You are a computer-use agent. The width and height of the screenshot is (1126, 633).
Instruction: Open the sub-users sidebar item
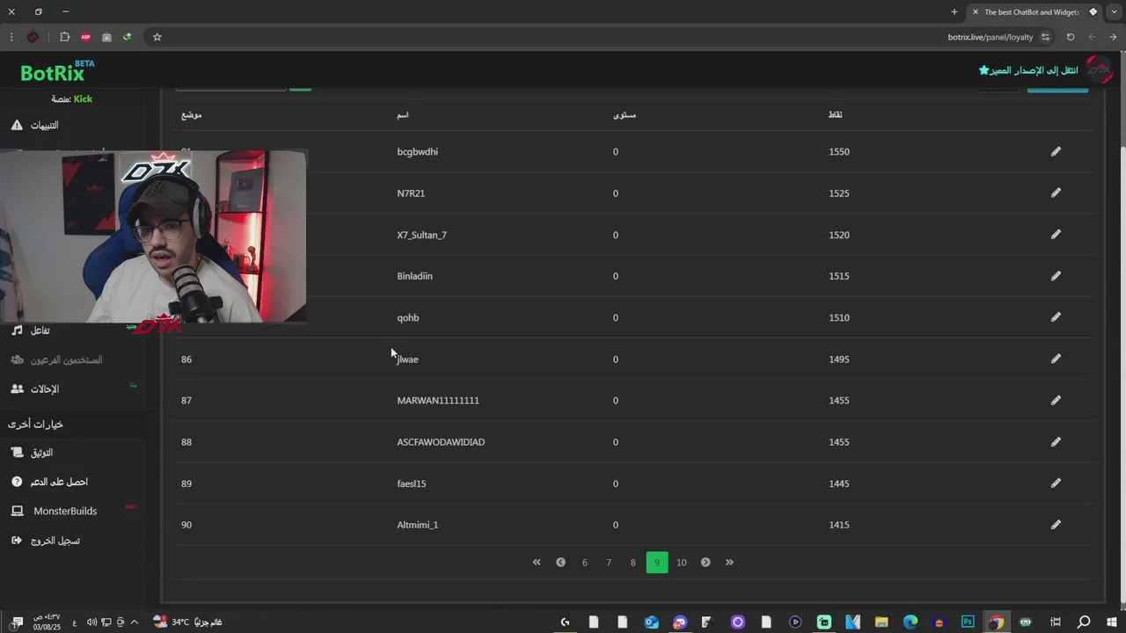click(57, 360)
